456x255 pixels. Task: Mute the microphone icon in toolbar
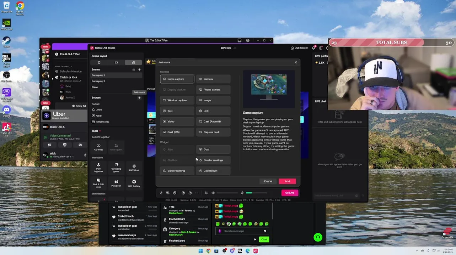click(242, 193)
